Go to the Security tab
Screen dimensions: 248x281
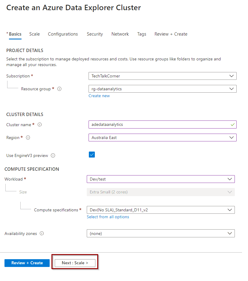coord(95,34)
